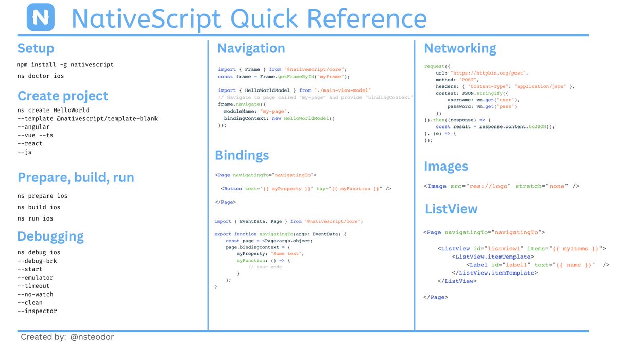This screenshot has height=347, width=618.
Task: Click the "ns debug ios" command
Action: point(39,252)
